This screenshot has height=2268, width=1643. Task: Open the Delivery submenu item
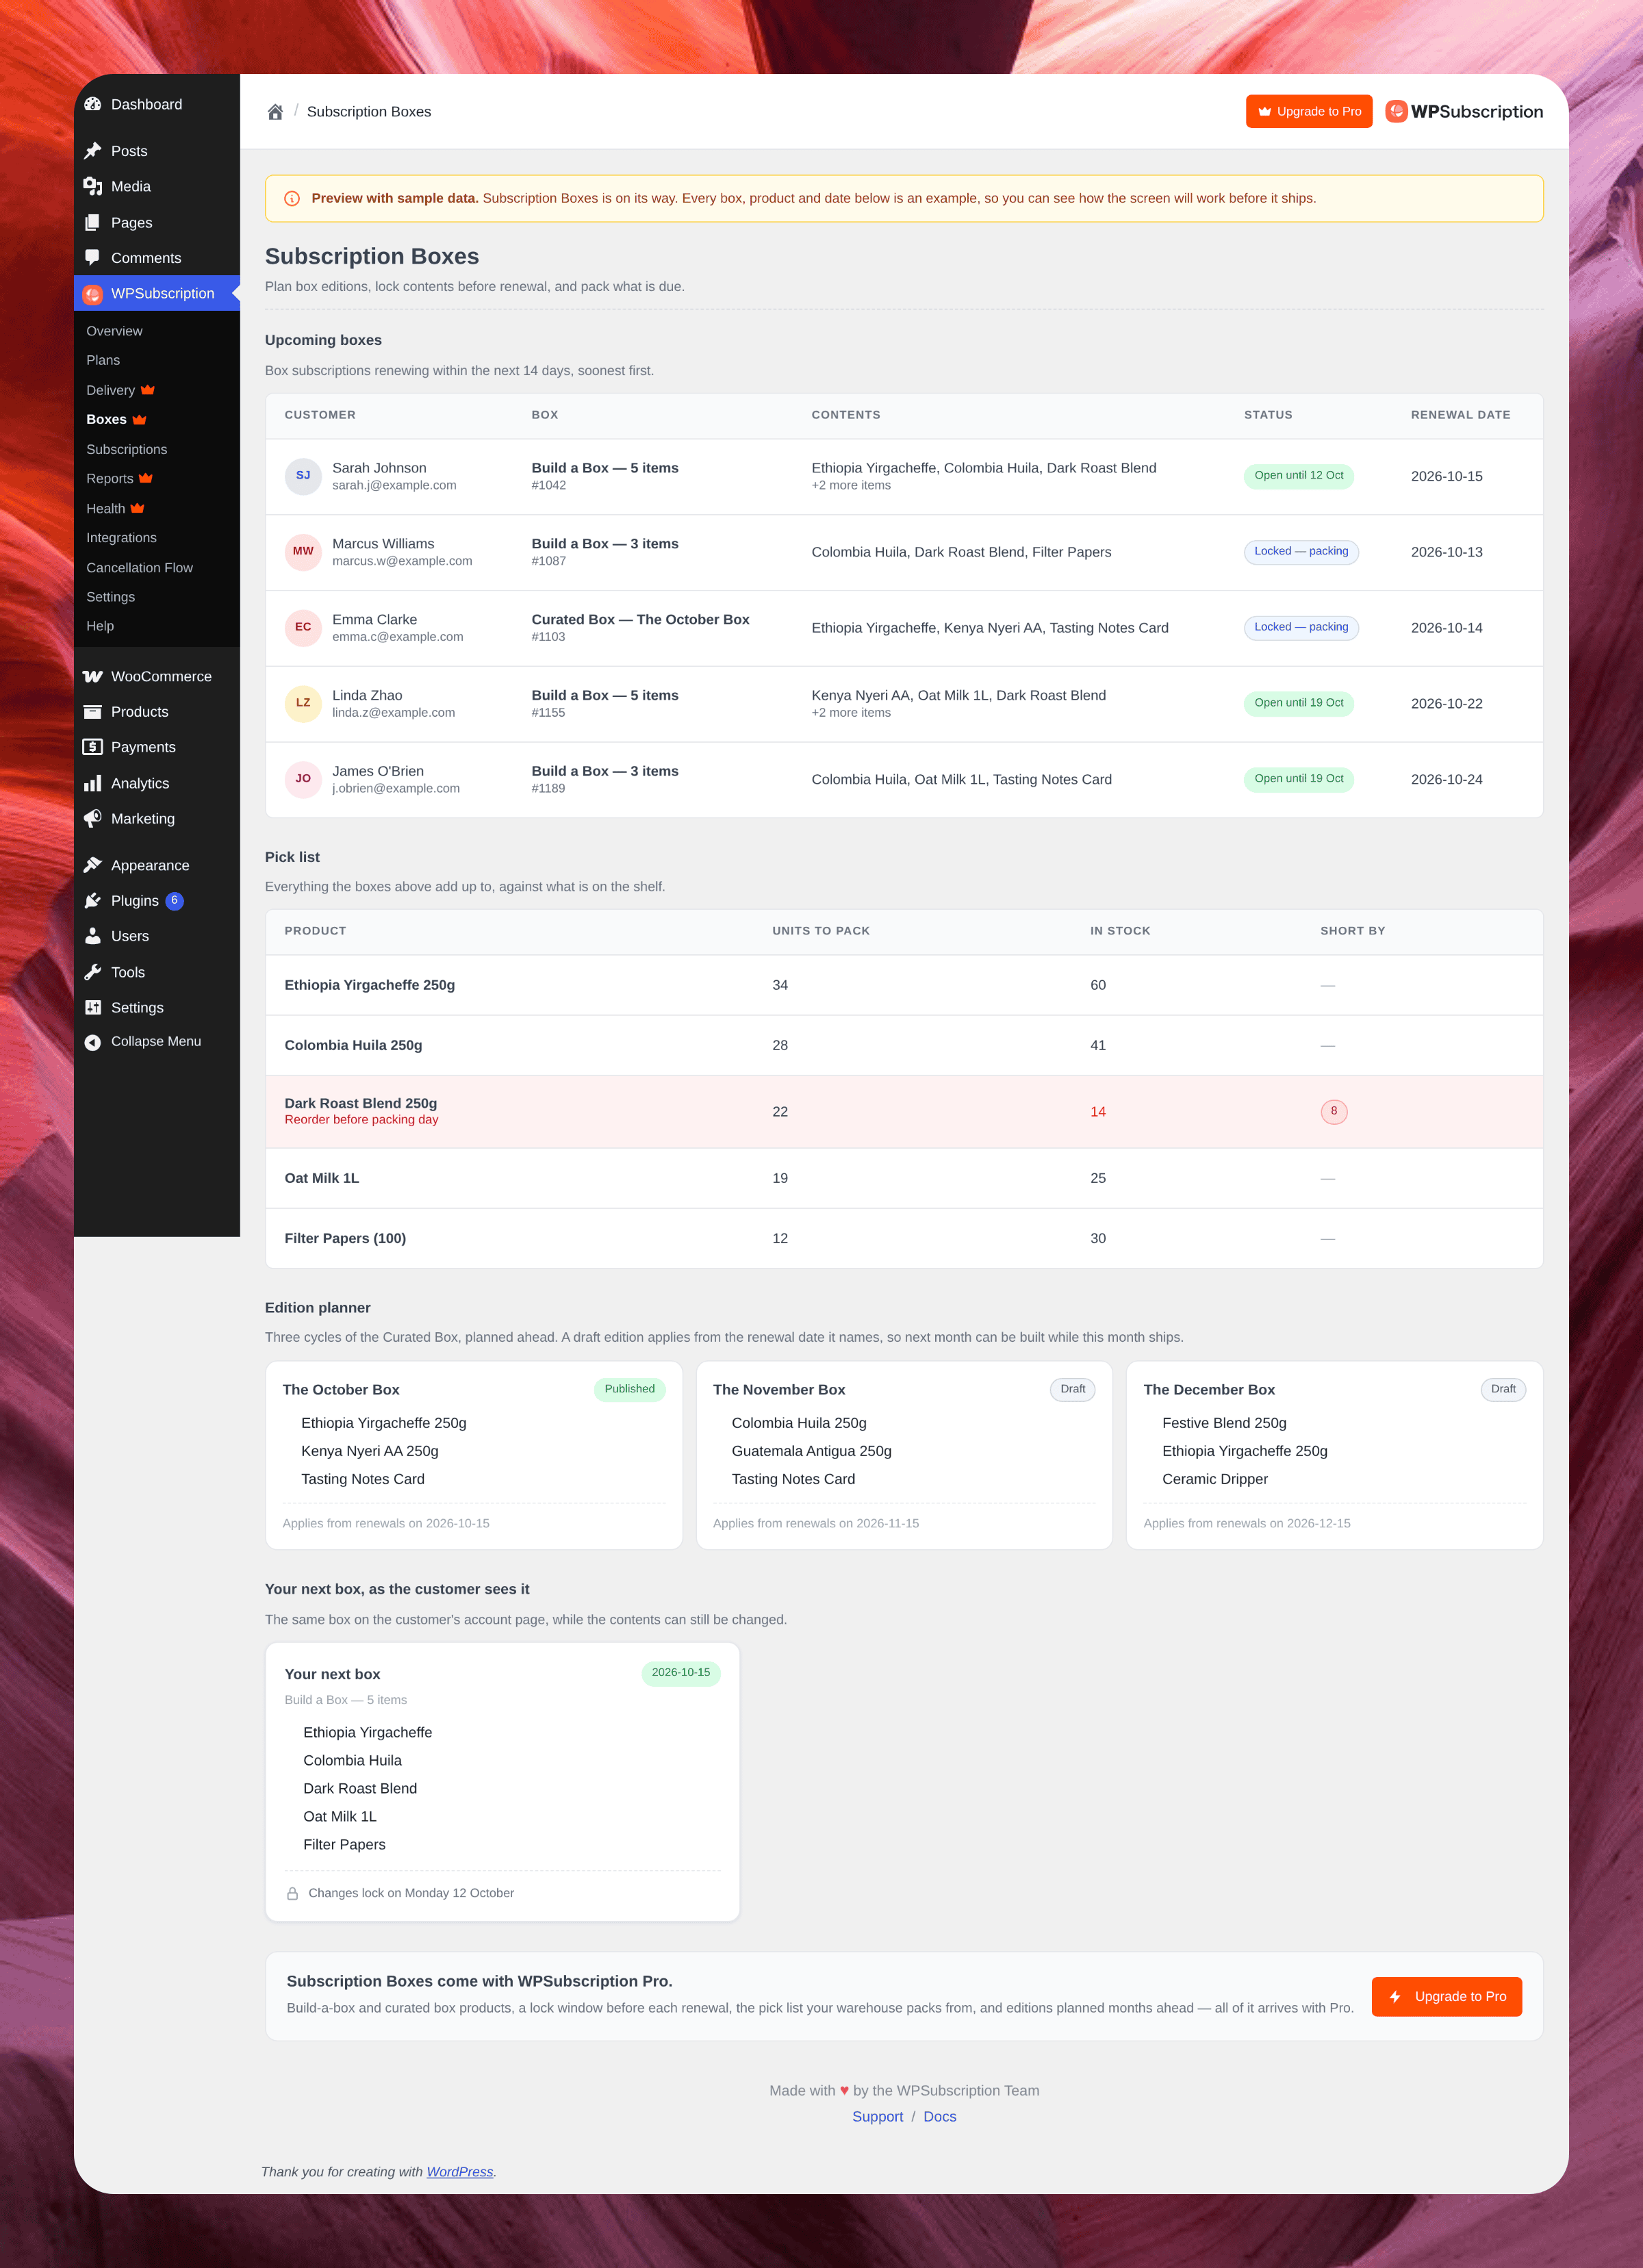click(x=120, y=390)
